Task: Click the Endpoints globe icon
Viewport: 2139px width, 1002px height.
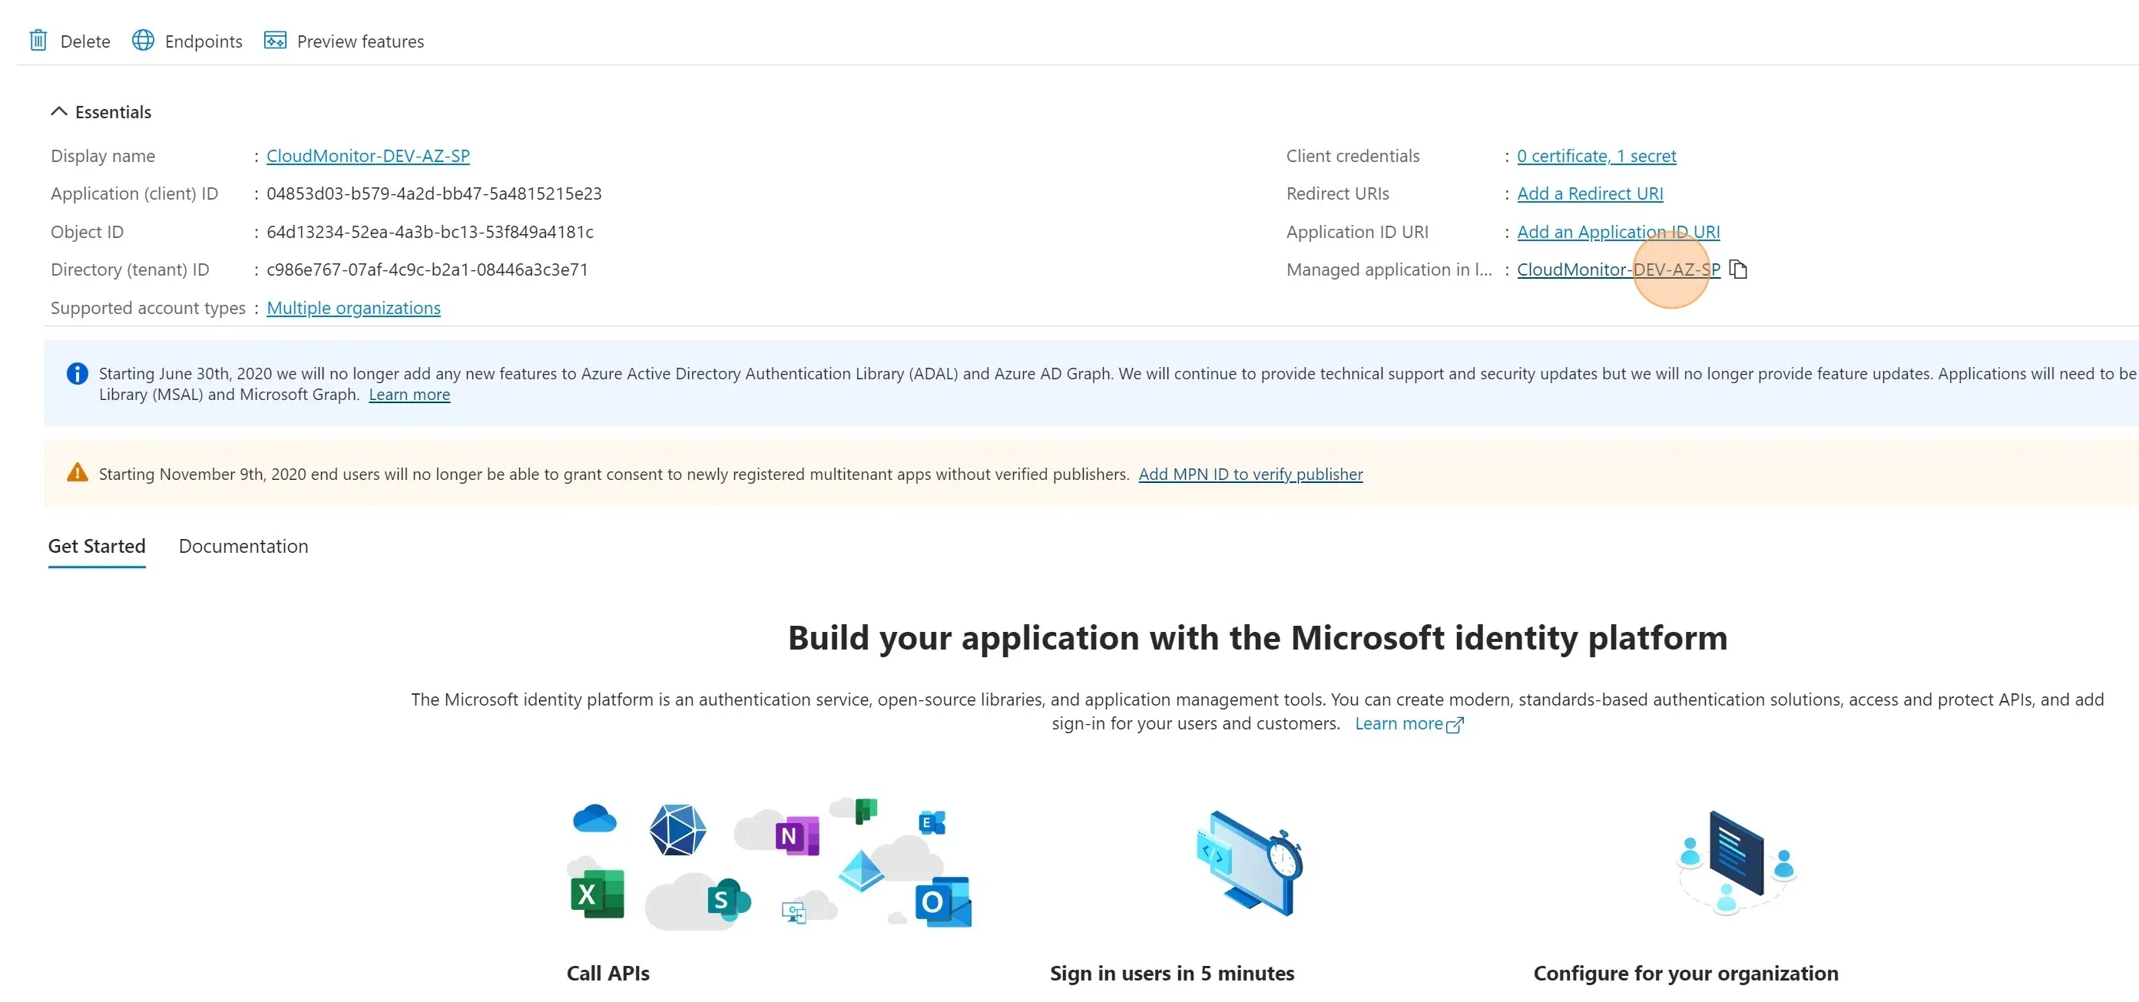Action: [x=143, y=41]
